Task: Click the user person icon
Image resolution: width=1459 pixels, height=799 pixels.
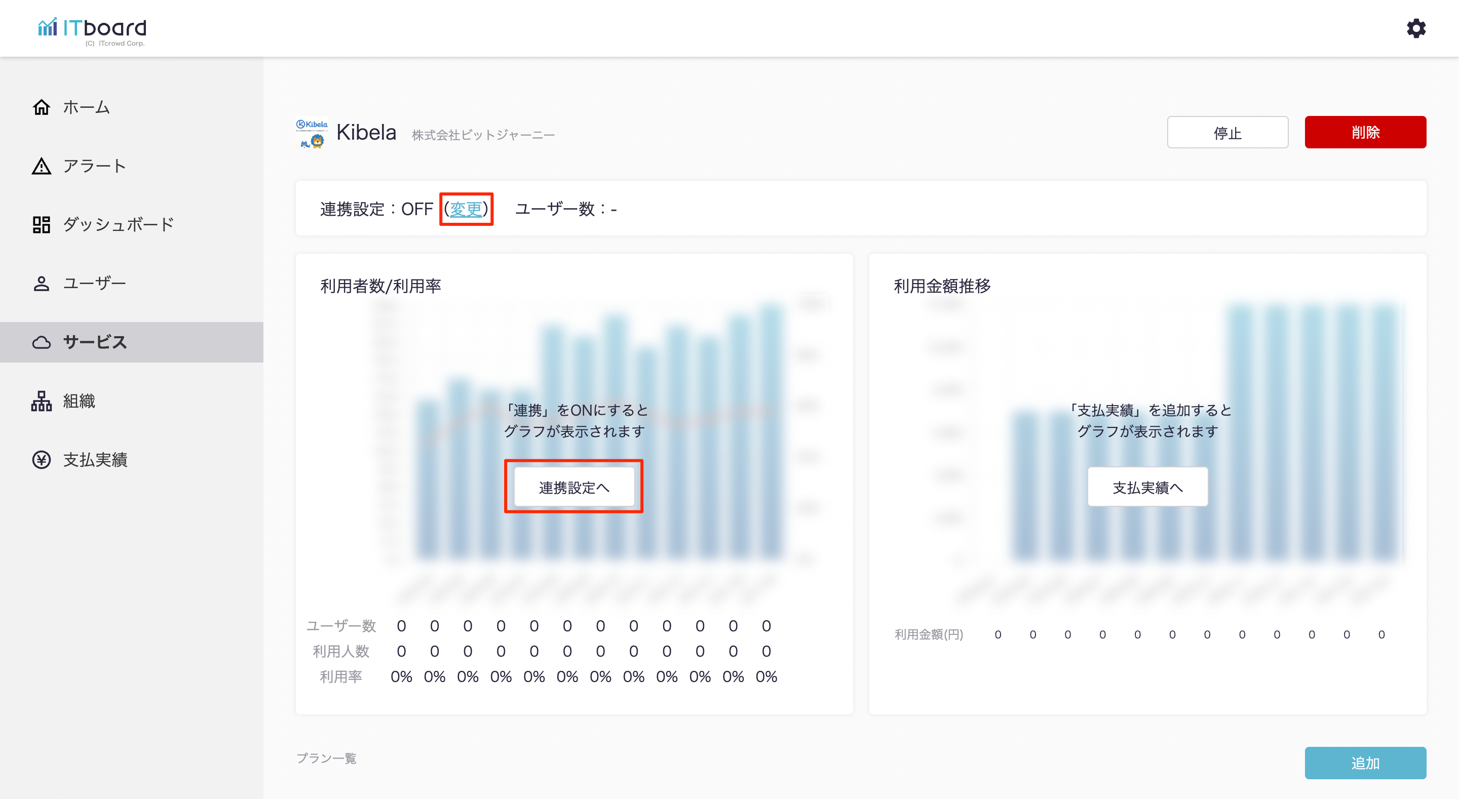Action: [42, 283]
